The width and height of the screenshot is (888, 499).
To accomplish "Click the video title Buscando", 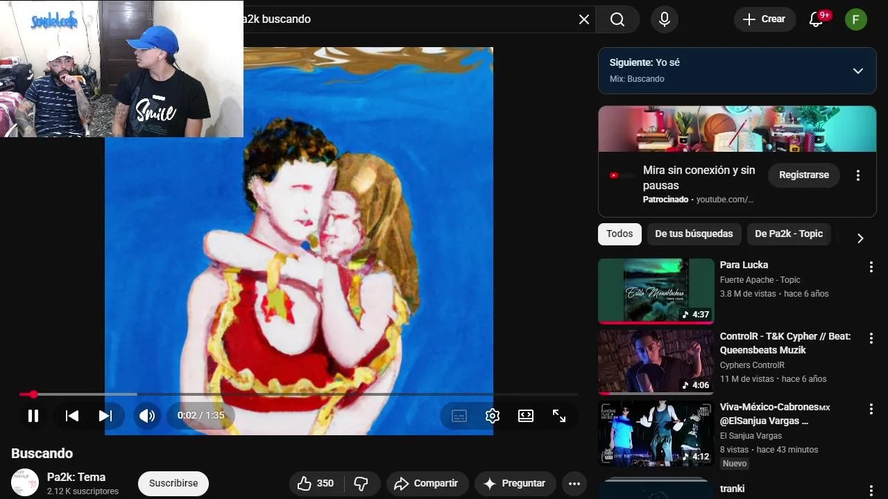I will pyautogui.click(x=42, y=453).
